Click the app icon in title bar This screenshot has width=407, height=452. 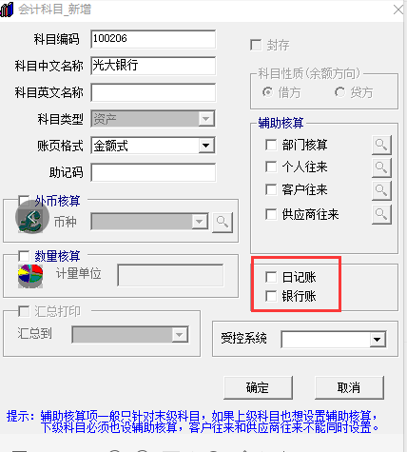(x=7, y=10)
